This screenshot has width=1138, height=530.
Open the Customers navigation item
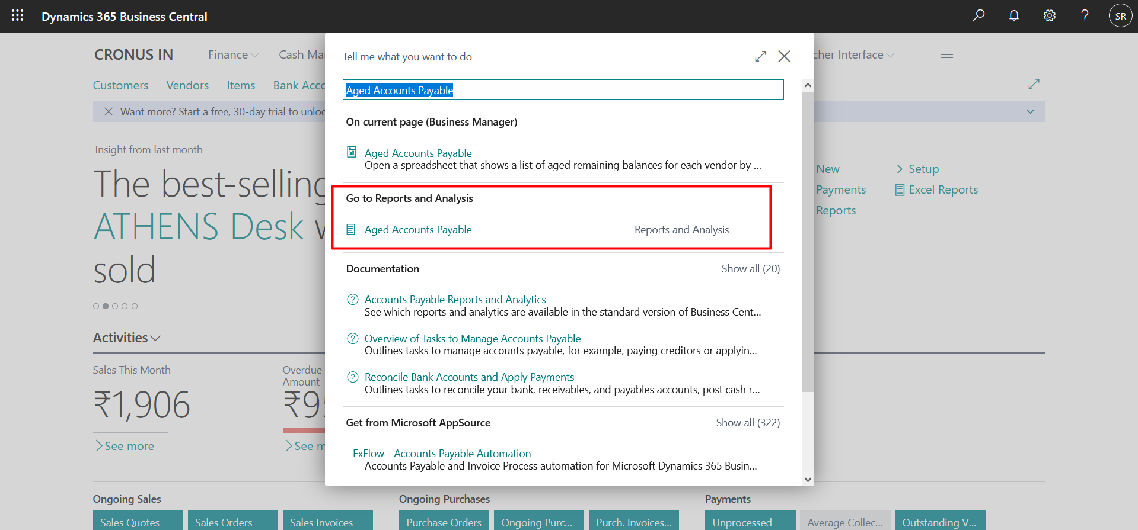120,85
